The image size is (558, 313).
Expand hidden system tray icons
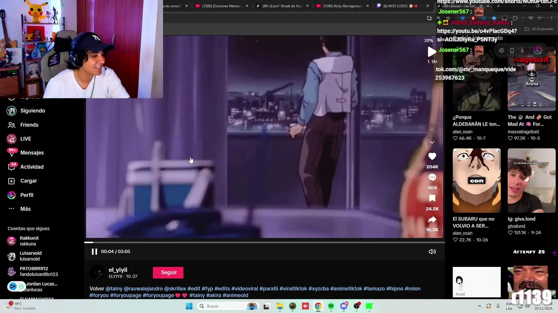pos(480,306)
